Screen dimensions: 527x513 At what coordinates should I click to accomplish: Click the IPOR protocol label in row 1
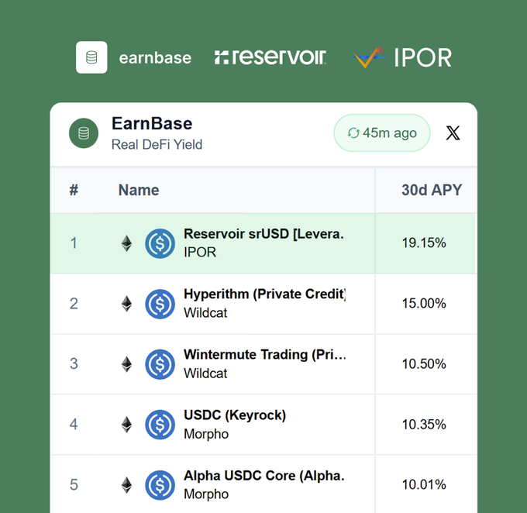[x=200, y=252]
